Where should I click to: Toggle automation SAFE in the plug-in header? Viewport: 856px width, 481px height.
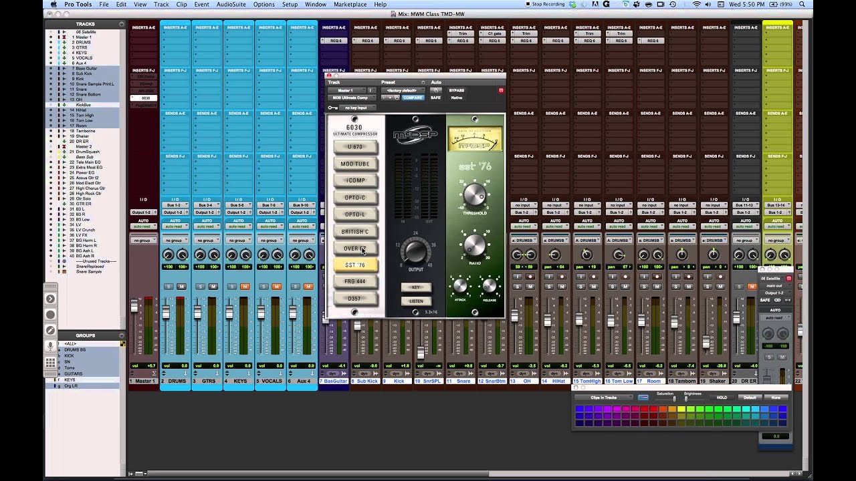click(435, 98)
